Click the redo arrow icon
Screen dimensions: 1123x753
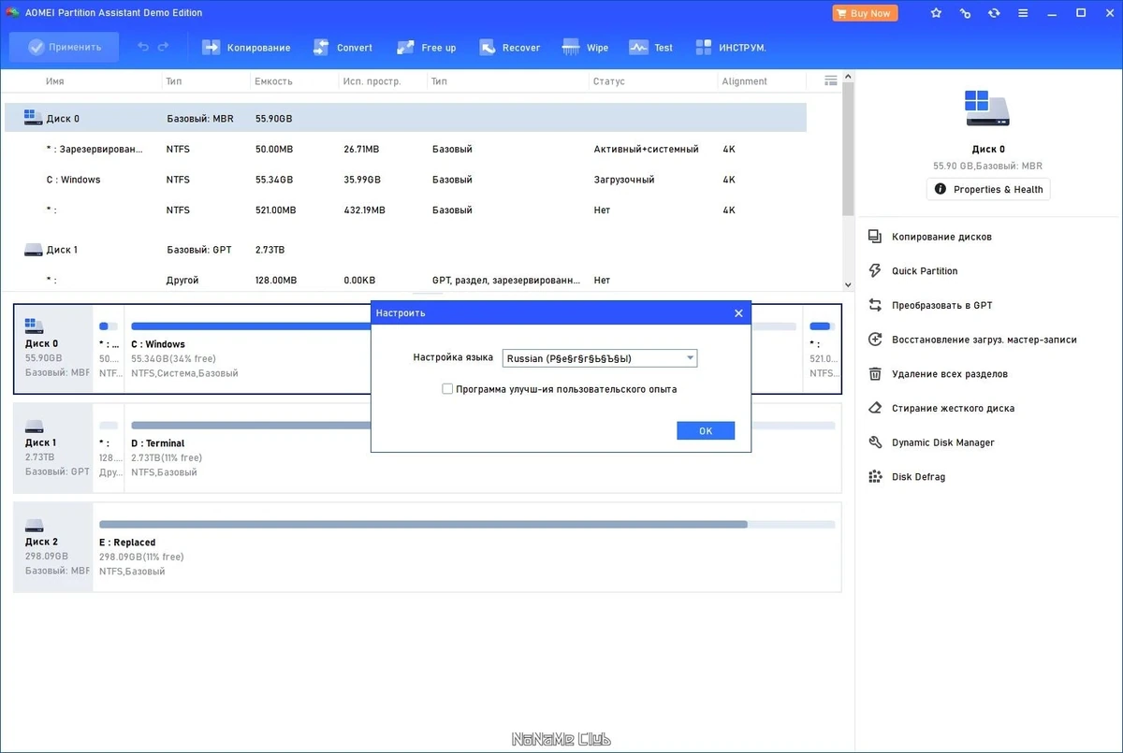pyautogui.click(x=164, y=47)
